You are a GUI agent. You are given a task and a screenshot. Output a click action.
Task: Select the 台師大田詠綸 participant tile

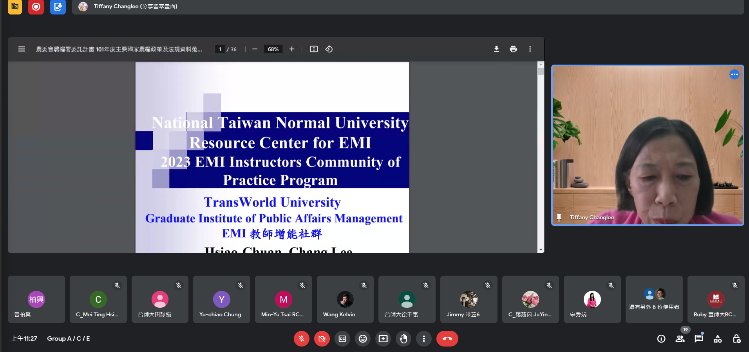click(160, 299)
